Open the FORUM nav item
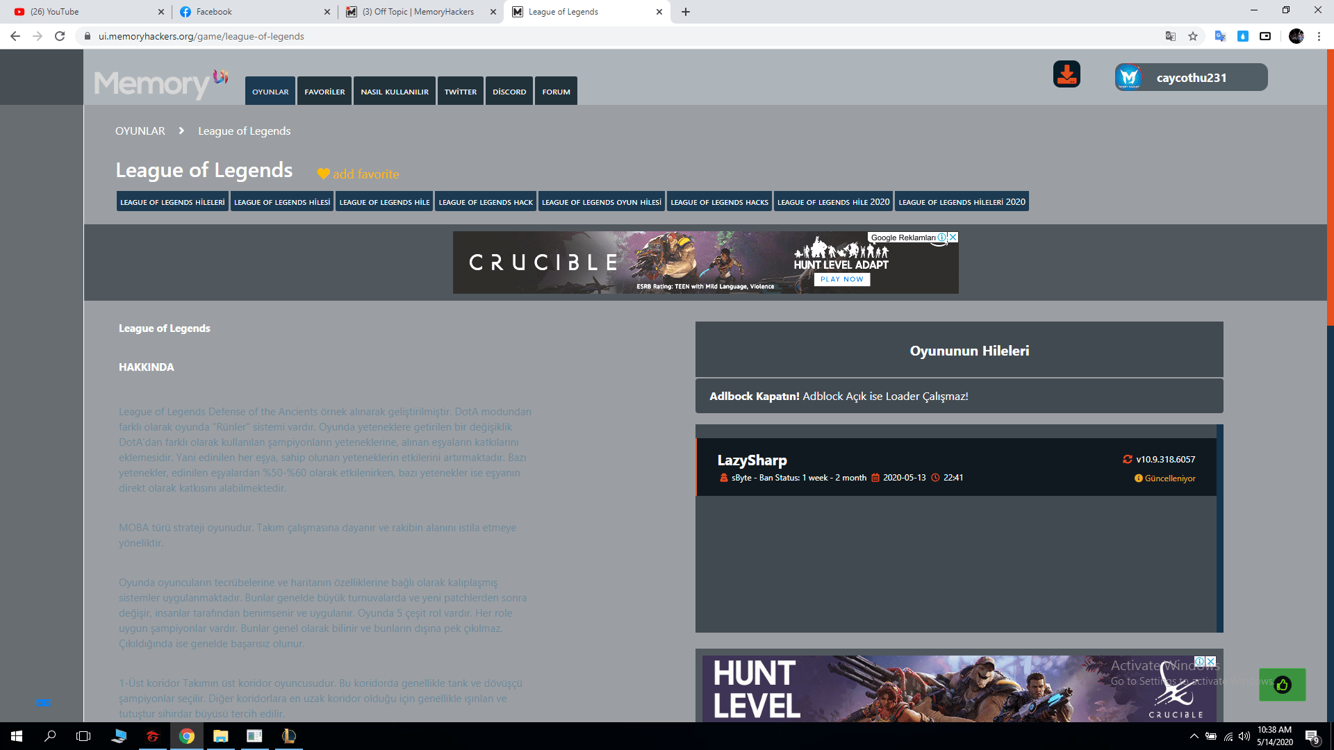The image size is (1334, 750). tap(556, 91)
